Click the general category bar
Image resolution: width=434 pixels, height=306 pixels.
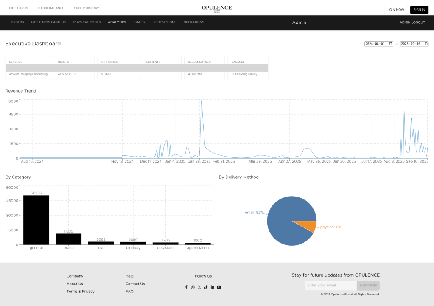point(36,220)
